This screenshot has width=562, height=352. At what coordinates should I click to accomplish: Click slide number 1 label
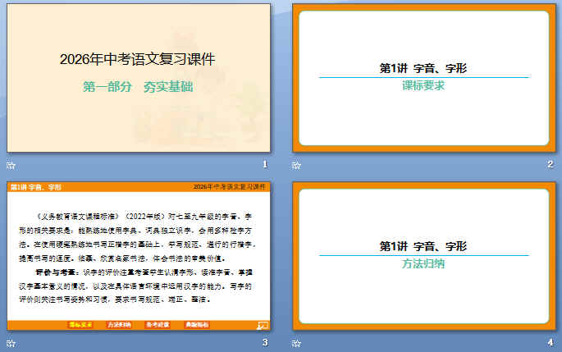[x=264, y=166]
